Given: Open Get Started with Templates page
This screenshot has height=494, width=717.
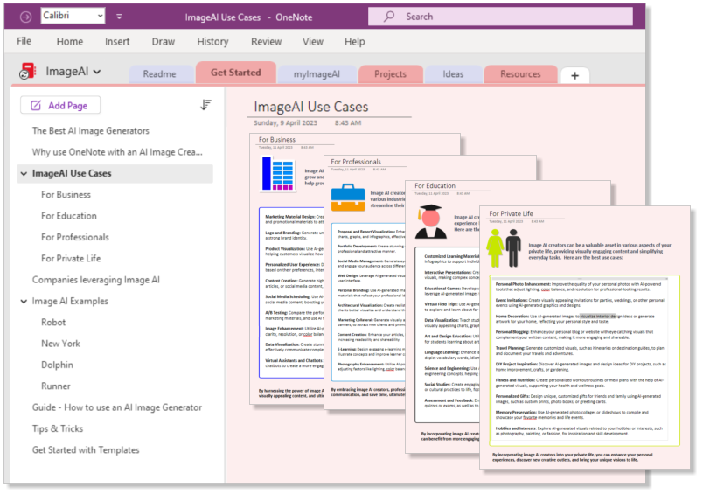Looking at the screenshot, I should coord(86,450).
